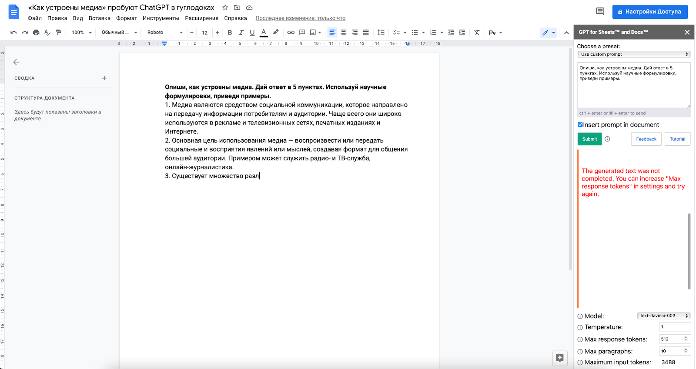Print the document
Viewport: 696px width, 369px height.
[36, 33]
